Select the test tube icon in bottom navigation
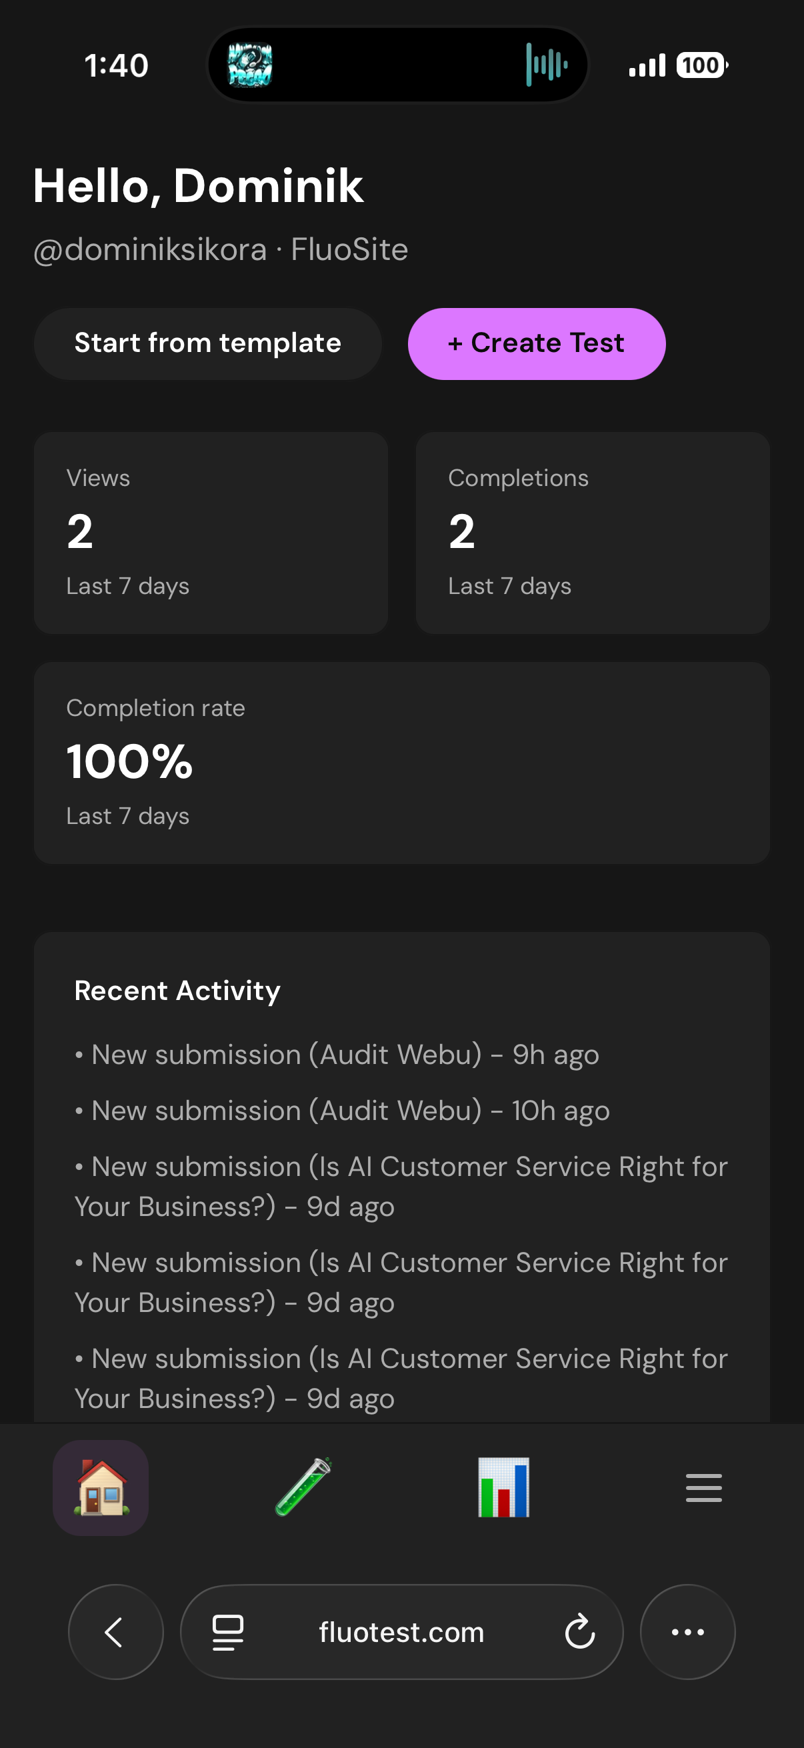This screenshot has width=804, height=1748. coord(301,1488)
